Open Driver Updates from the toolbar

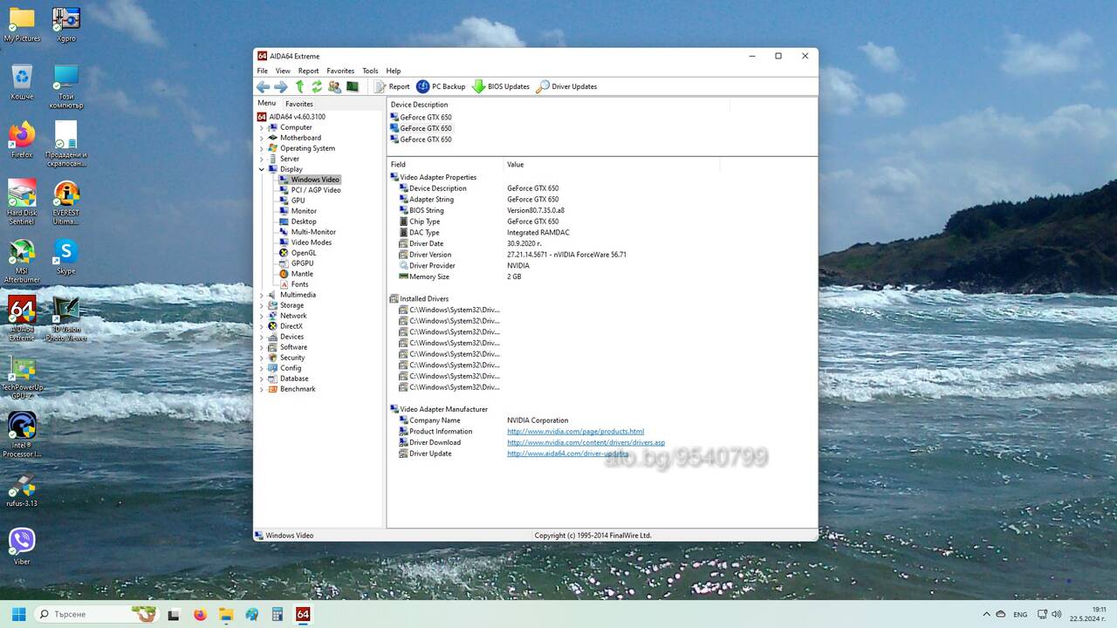566,86
